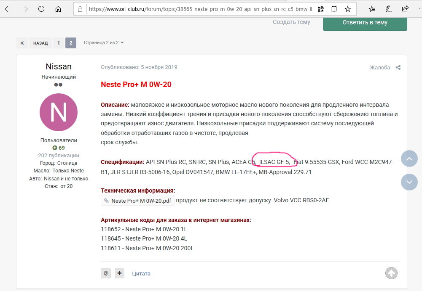
Task: Add page to favorites star icon
Action: click(348, 9)
